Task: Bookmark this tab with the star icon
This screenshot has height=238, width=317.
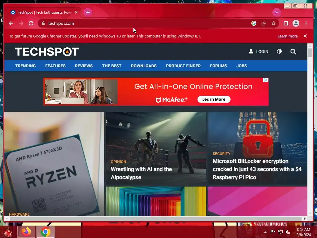Action: 274,24
